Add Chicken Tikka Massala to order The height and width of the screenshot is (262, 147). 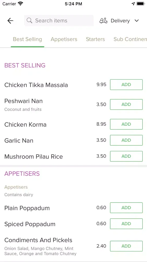pyautogui.click(x=126, y=85)
